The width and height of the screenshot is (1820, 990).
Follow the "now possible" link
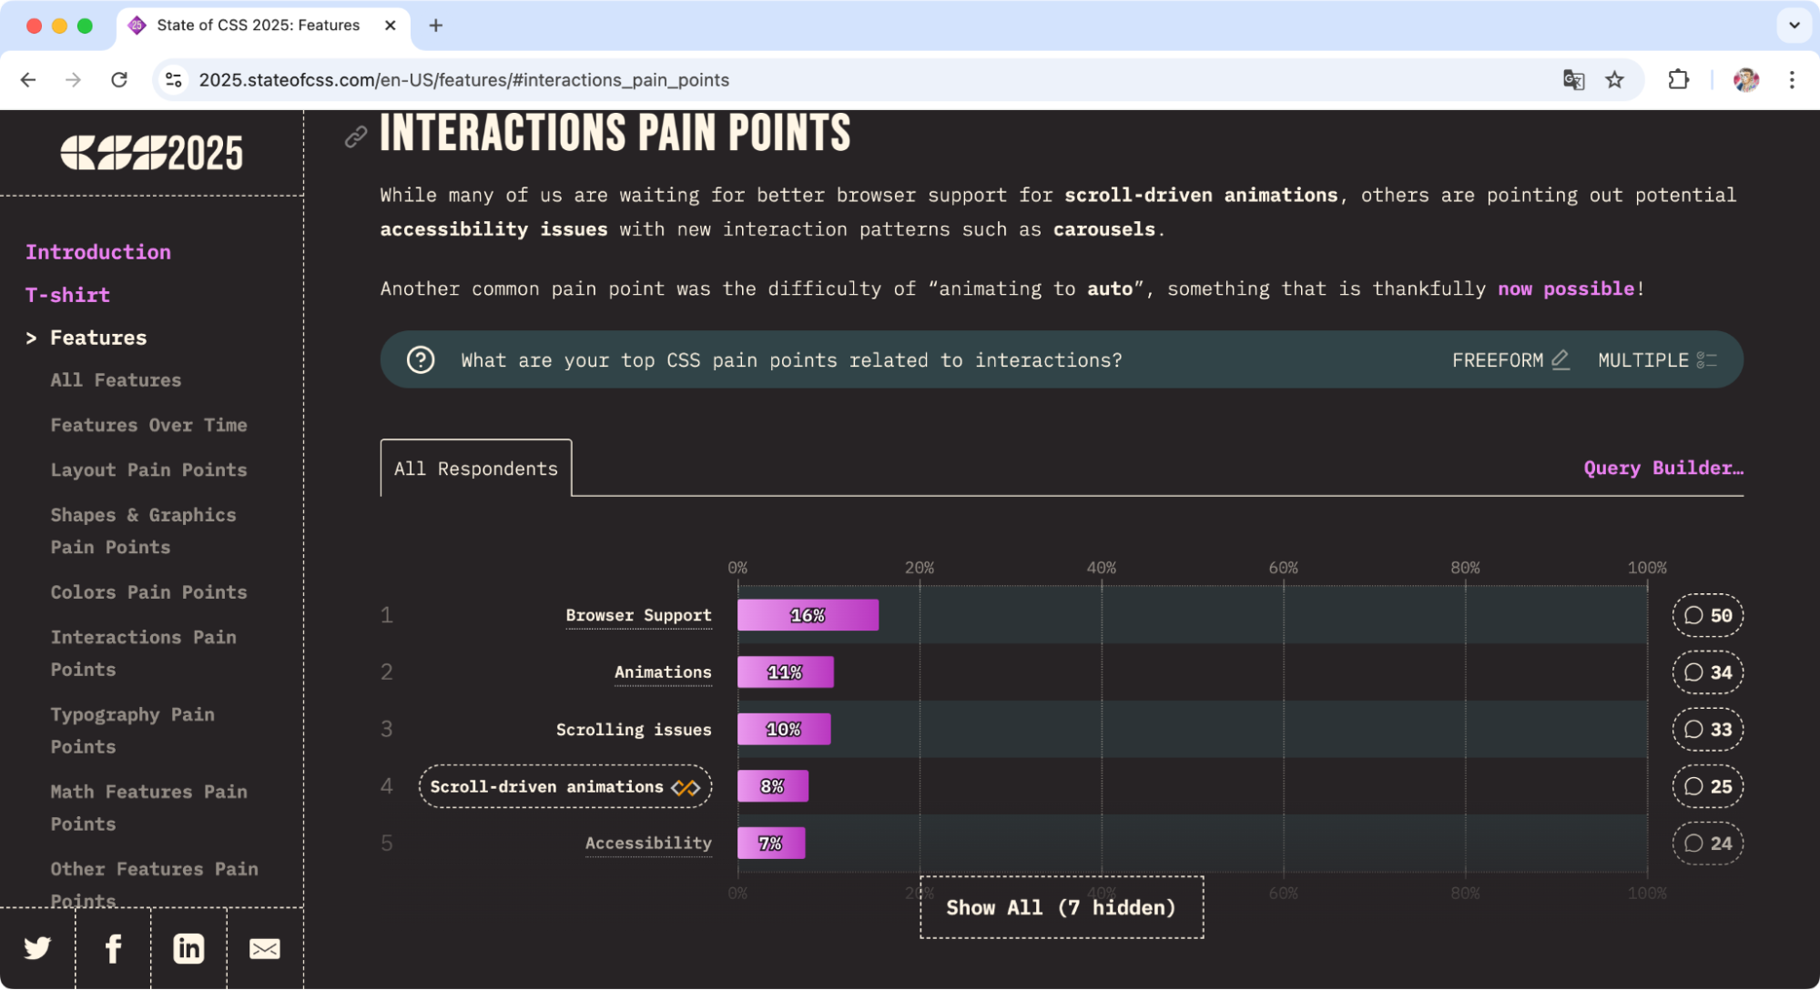click(1565, 288)
